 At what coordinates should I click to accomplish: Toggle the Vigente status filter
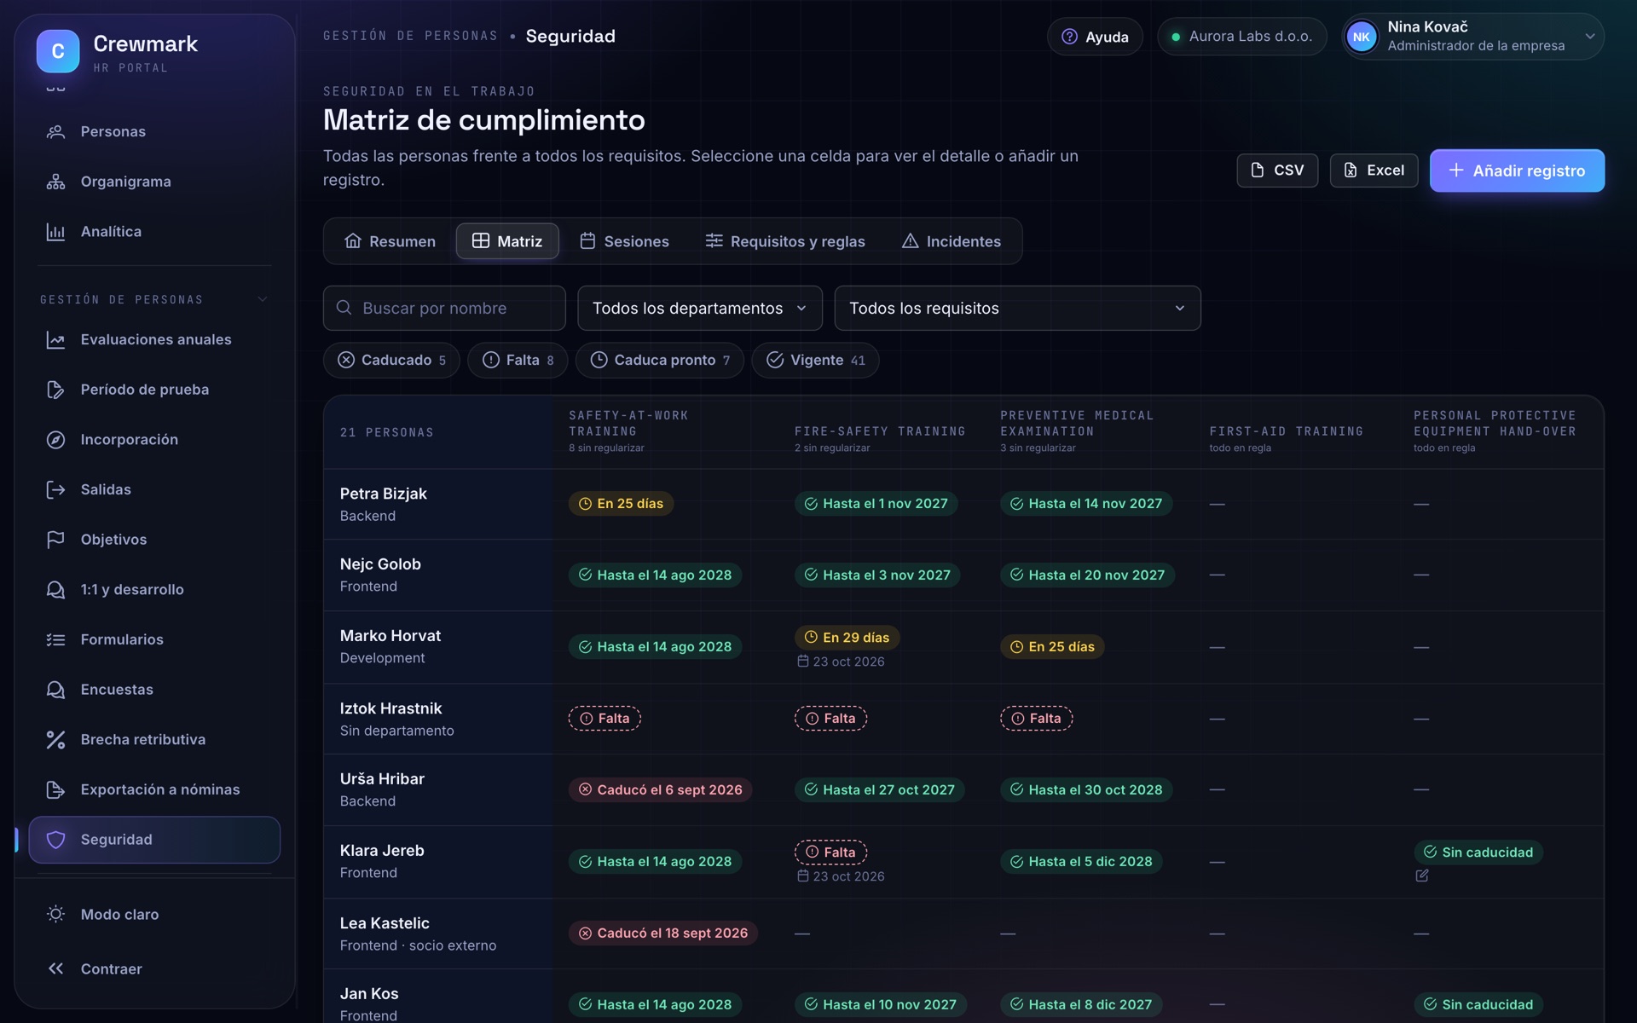(815, 360)
